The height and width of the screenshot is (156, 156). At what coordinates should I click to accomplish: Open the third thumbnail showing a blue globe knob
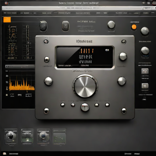[x=44, y=136]
